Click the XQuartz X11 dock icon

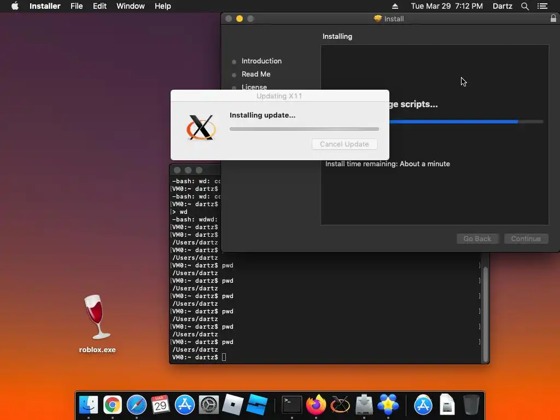(340, 405)
